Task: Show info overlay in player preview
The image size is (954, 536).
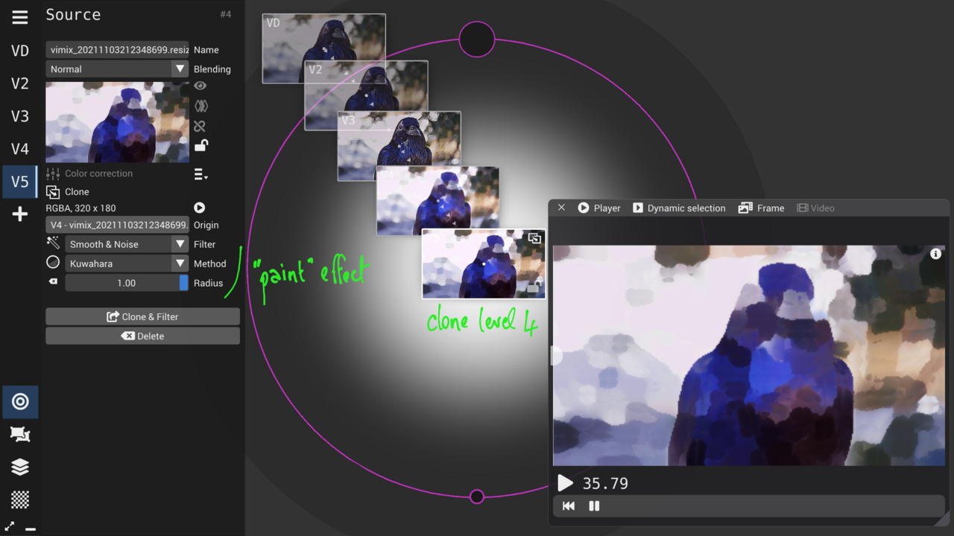Action: tap(935, 254)
